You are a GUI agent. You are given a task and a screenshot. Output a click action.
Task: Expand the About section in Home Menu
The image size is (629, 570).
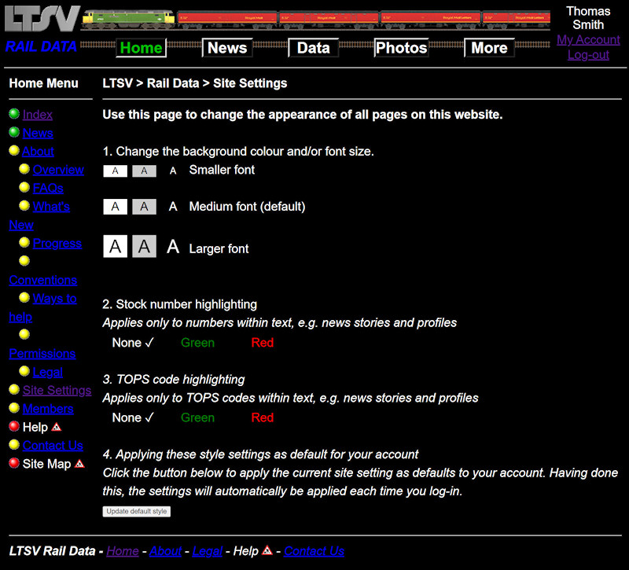point(38,151)
